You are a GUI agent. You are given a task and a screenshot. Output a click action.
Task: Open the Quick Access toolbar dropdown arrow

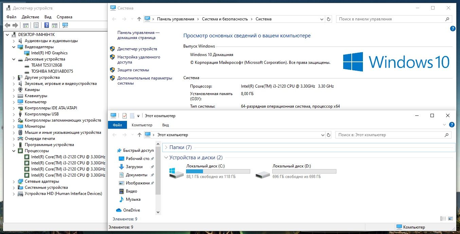[139, 116]
